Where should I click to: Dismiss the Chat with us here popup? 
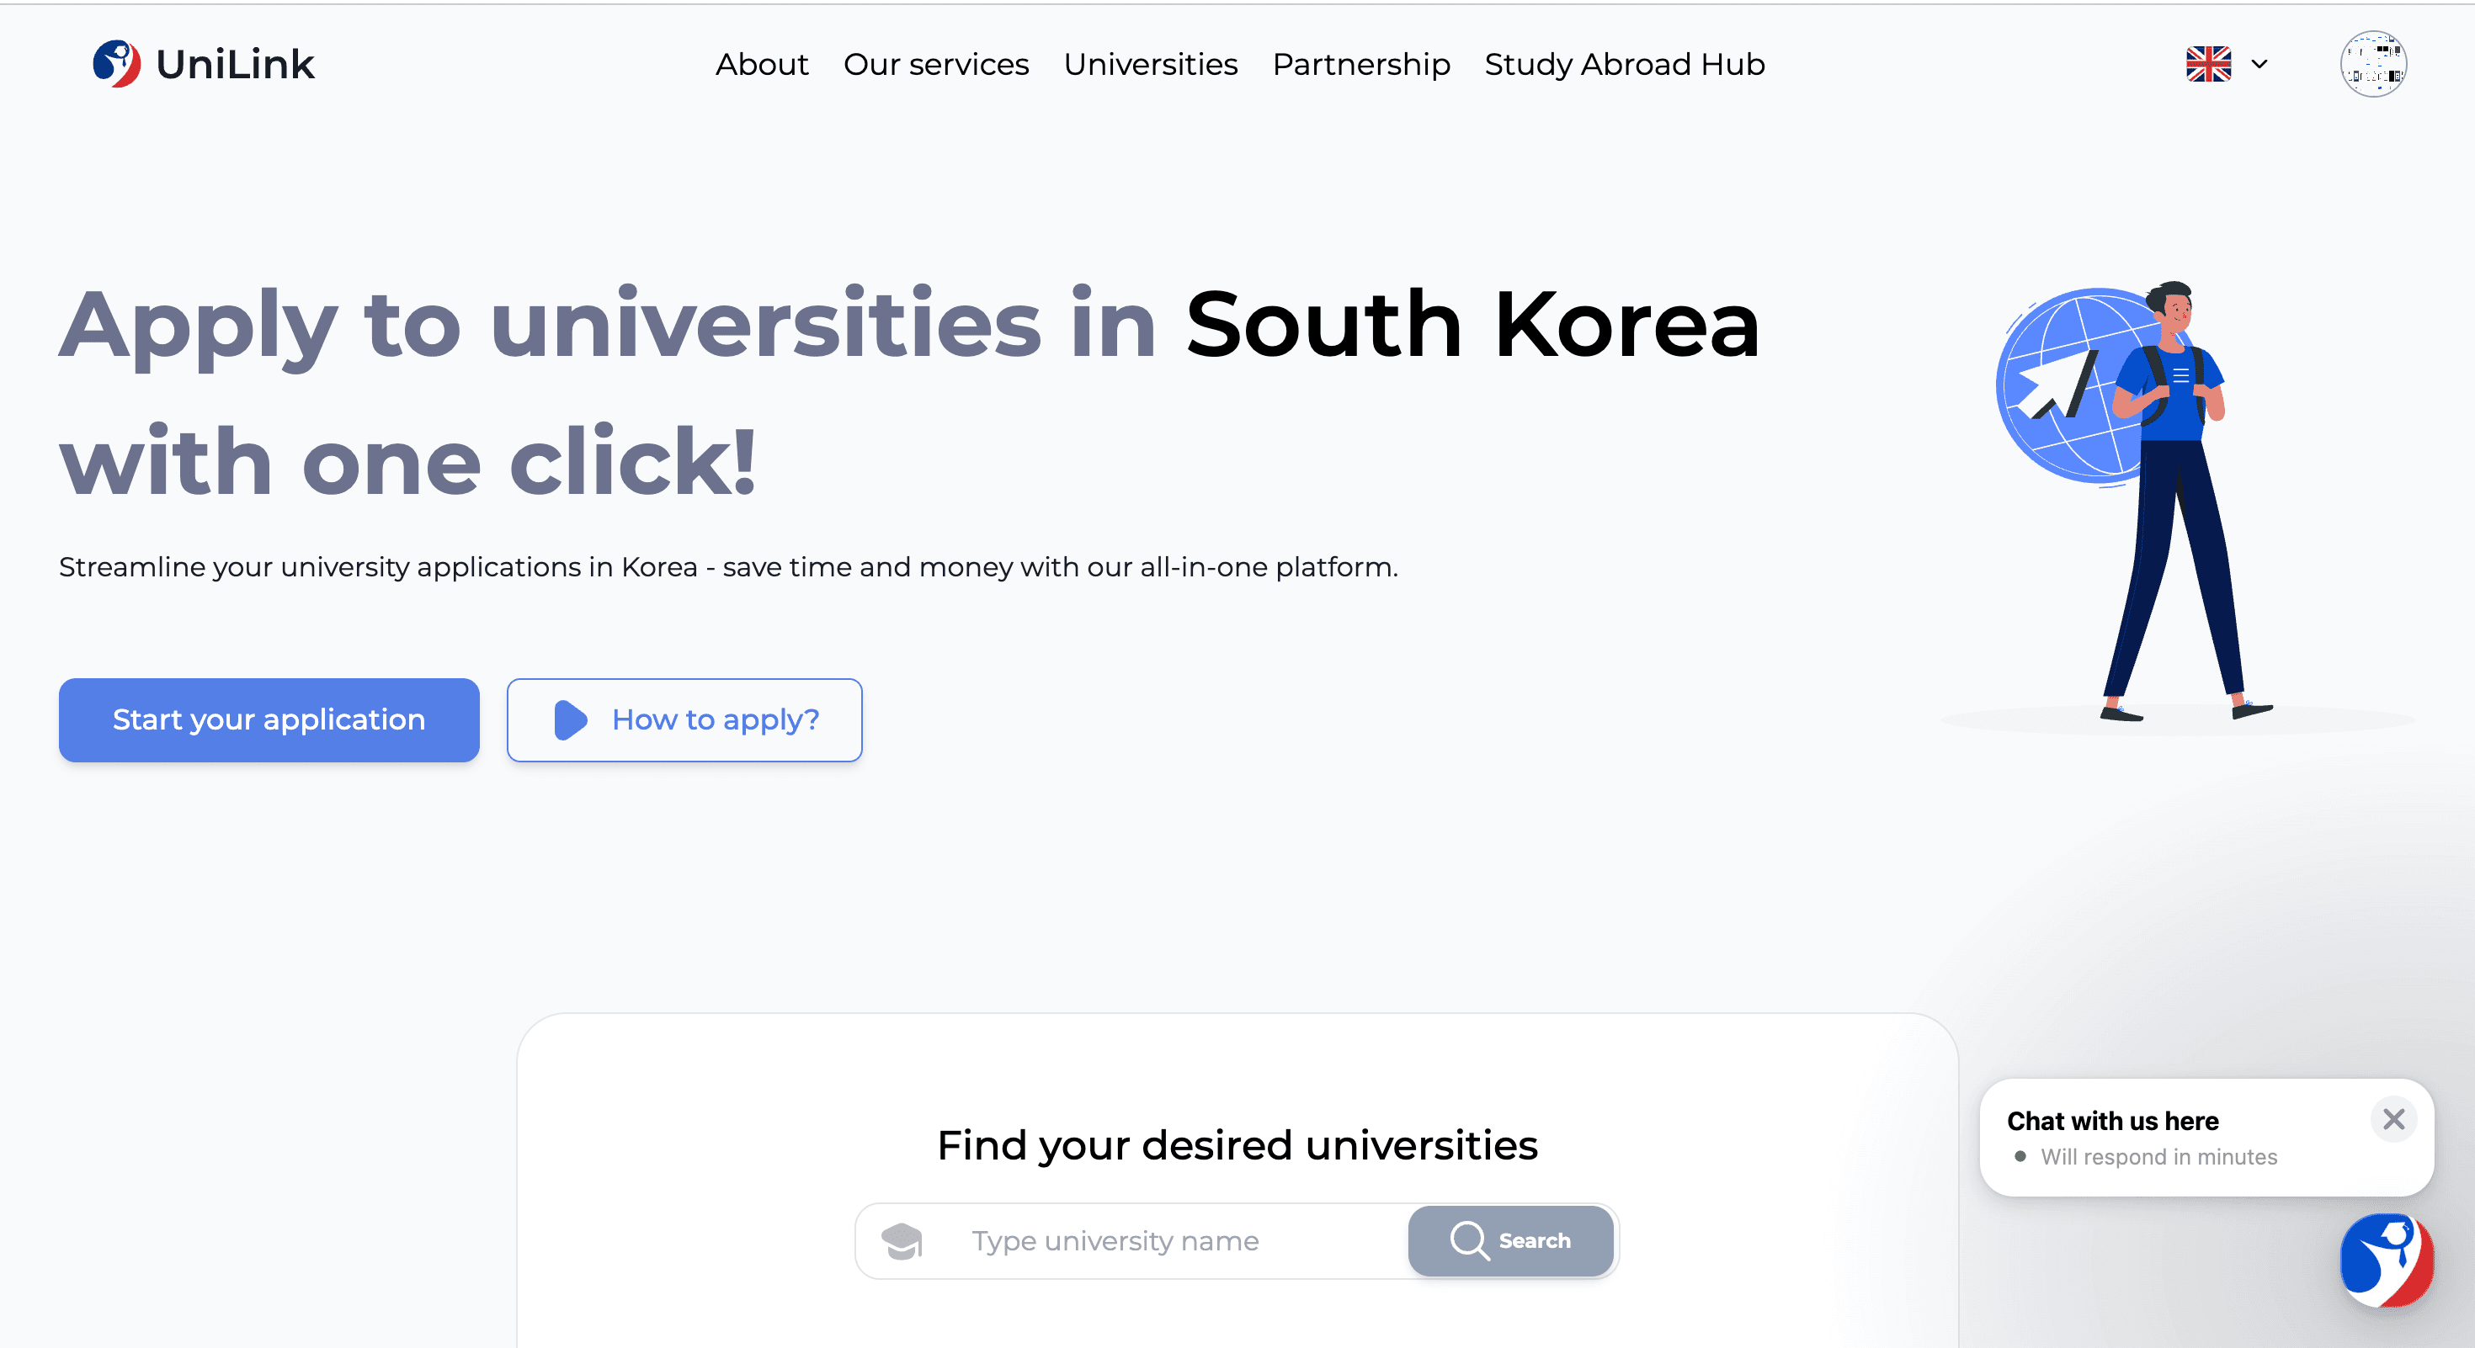2393,1119
